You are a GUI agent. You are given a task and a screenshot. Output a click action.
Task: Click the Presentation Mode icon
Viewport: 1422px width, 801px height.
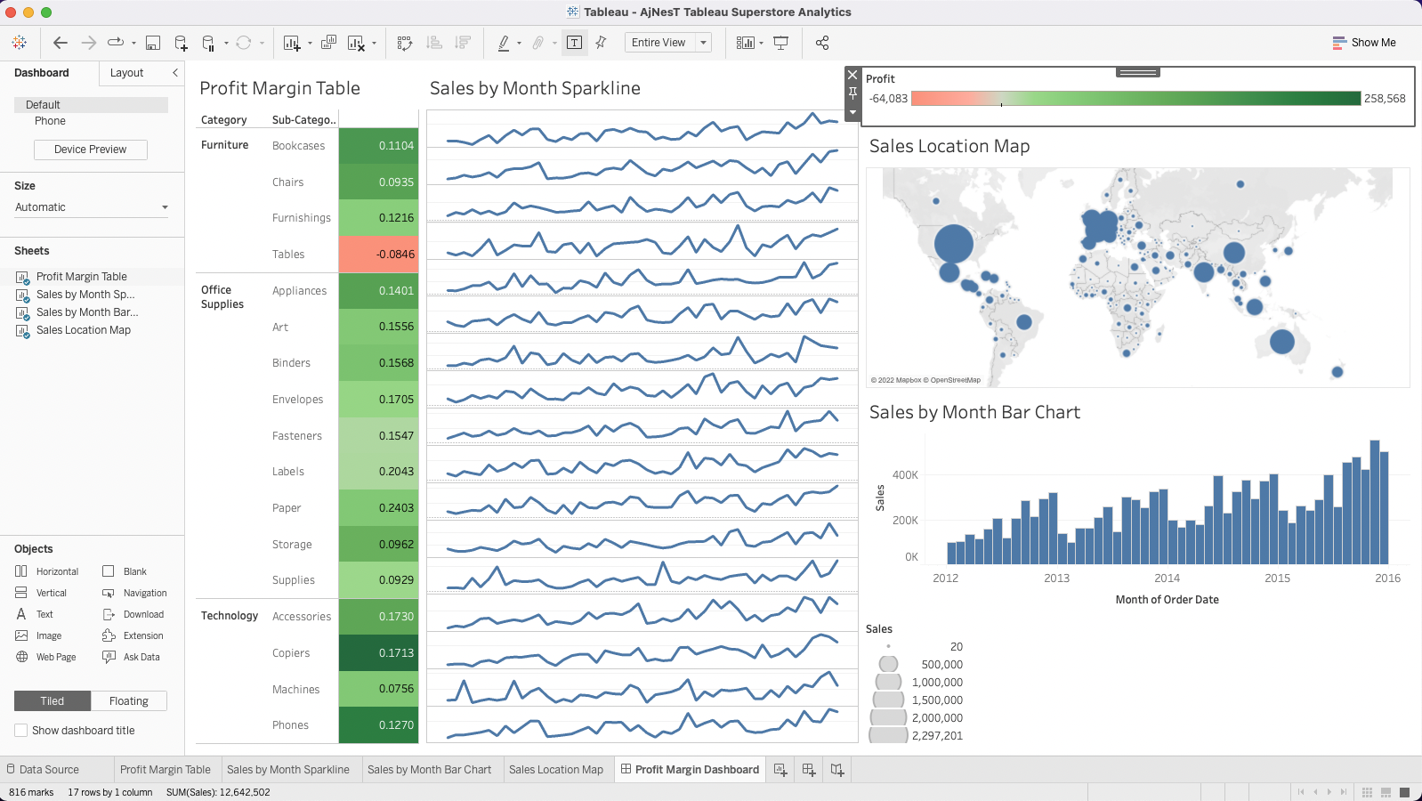pos(781,43)
